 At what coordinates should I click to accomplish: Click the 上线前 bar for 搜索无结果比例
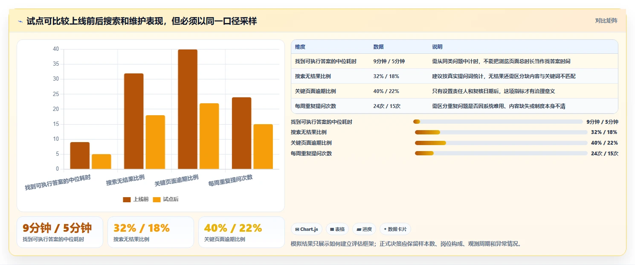coord(133,121)
